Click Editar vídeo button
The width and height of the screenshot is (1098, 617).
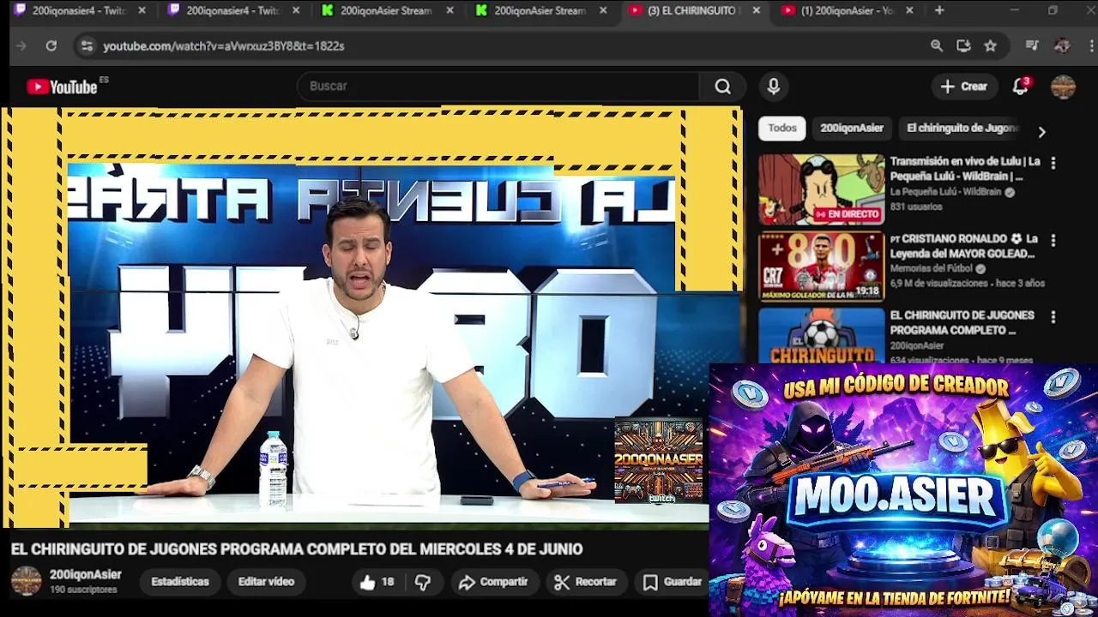pos(266,582)
